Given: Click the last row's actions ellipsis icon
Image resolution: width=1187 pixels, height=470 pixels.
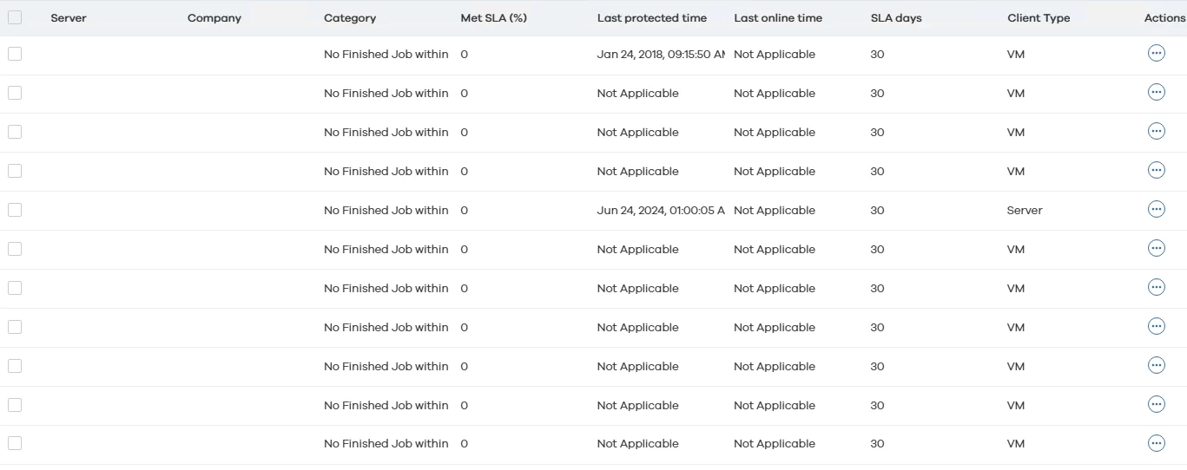Looking at the screenshot, I should 1156,443.
